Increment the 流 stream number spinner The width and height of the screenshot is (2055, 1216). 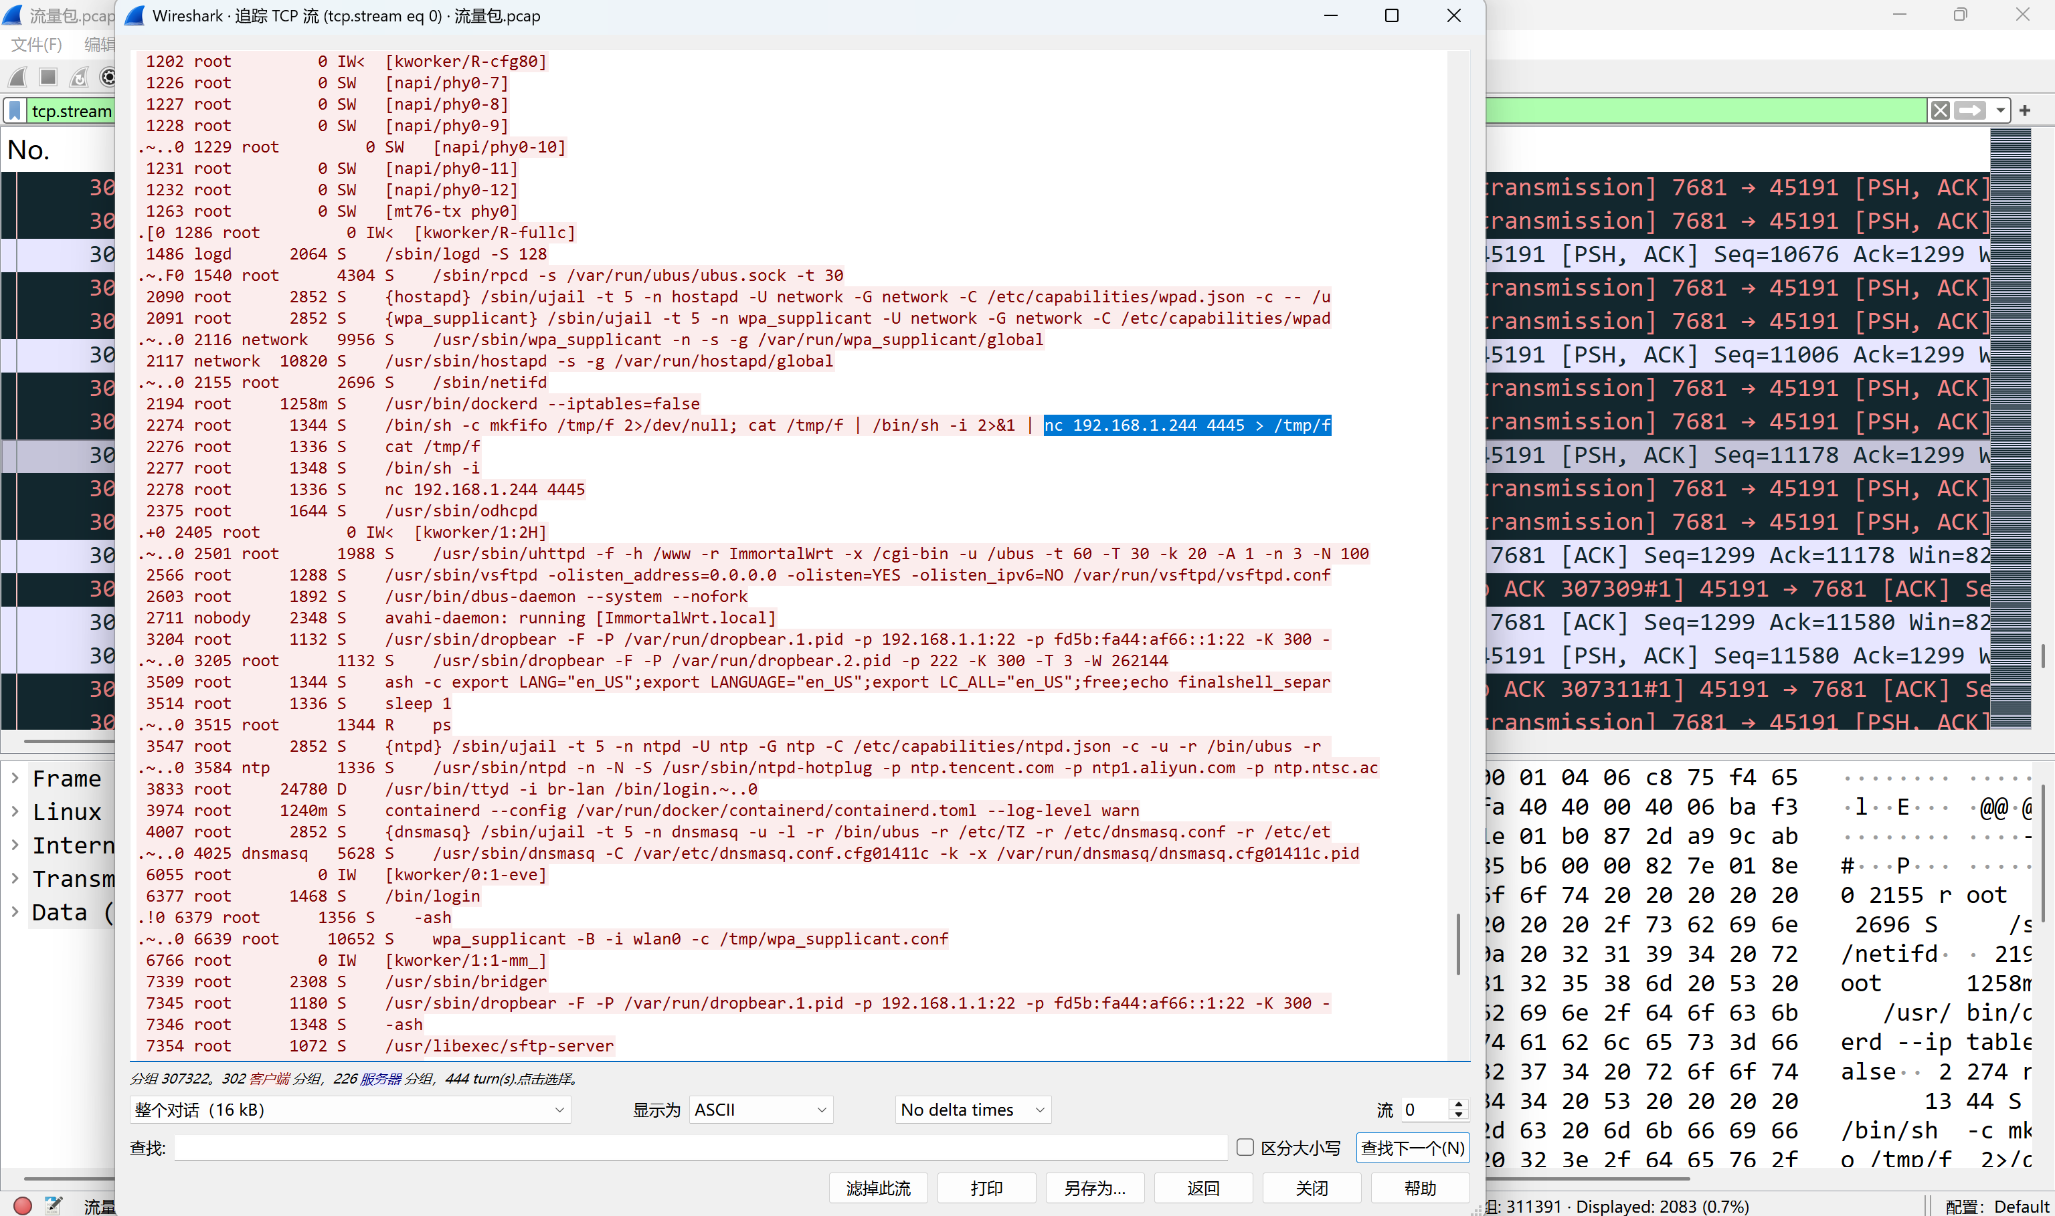[x=1458, y=1104]
